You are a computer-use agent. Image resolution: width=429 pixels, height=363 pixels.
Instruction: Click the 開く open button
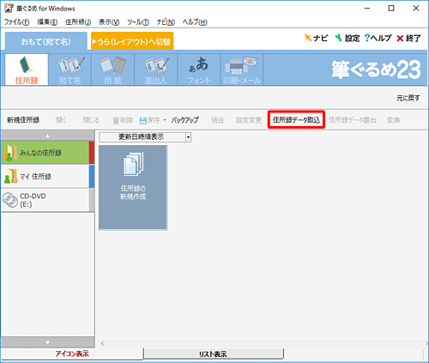[61, 120]
